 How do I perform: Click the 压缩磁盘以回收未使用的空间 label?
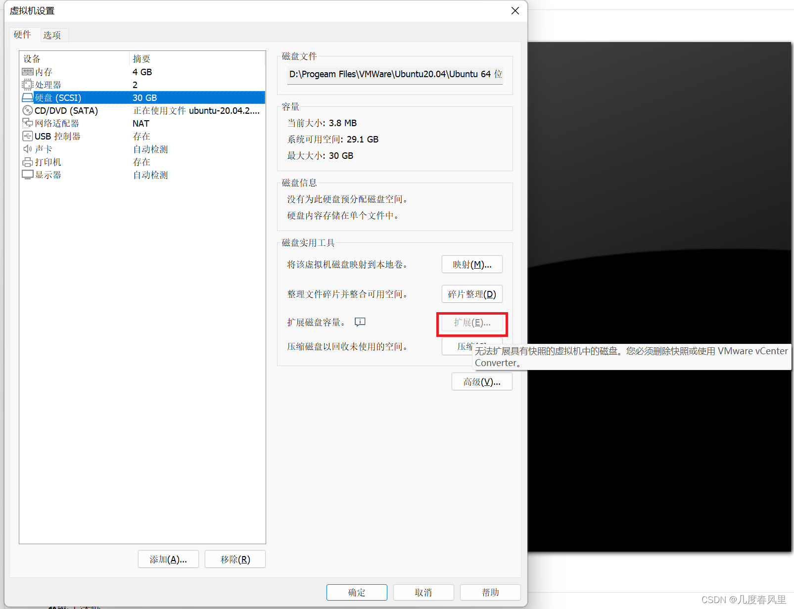(x=347, y=347)
